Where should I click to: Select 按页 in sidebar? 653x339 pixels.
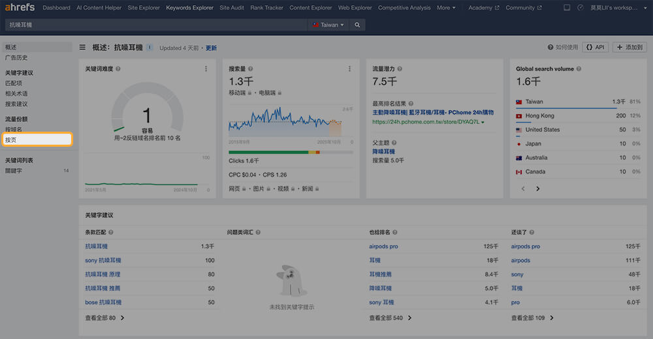(x=37, y=140)
